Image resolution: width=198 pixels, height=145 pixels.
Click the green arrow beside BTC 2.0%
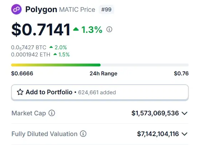[x=51, y=47]
